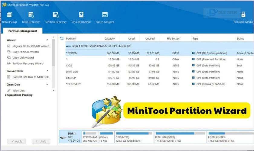Open the Data Backup tool
254x151 pixels.
point(9,18)
